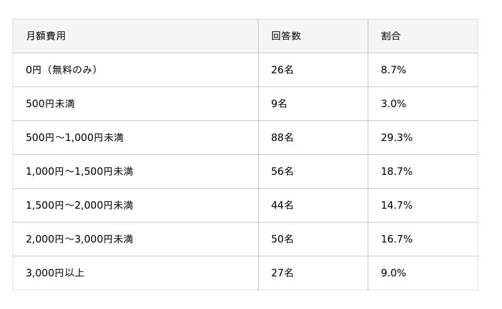Click the 56名 response count cell
Viewport: 502px width, 309px height.
coord(282,171)
